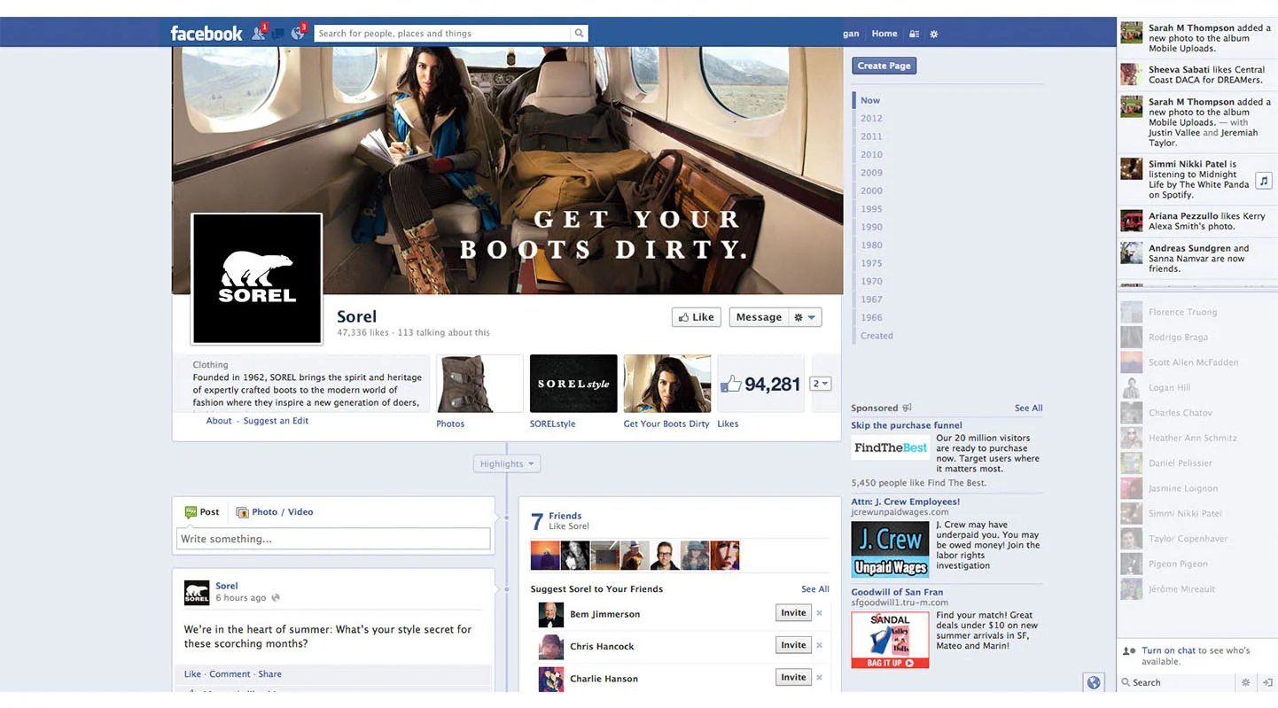Click See All in Sponsored section
1278x708 pixels.
pos(1028,408)
